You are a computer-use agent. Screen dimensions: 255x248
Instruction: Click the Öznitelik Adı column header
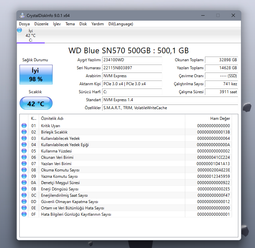click(x=112, y=119)
